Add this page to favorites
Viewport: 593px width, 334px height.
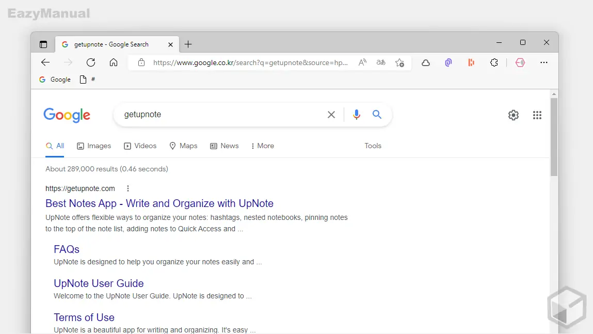(400, 63)
